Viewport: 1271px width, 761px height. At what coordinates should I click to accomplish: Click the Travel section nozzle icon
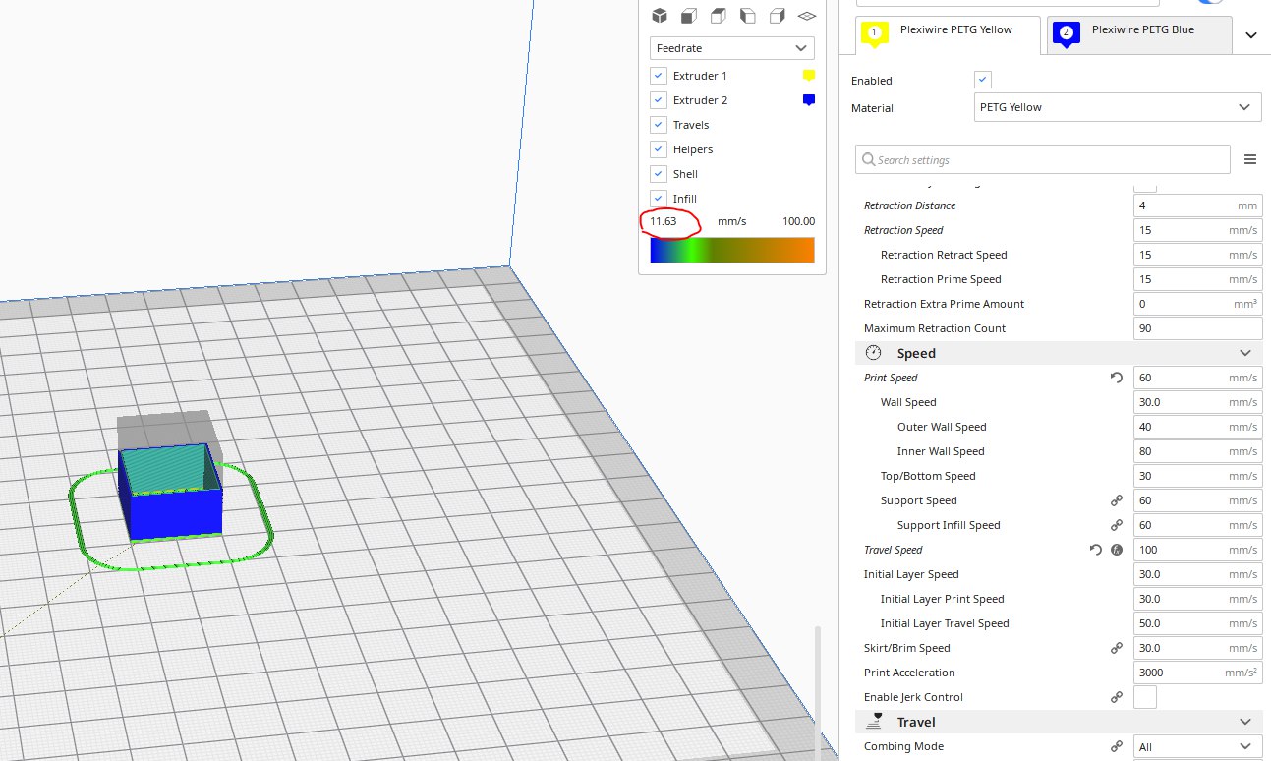click(x=873, y=722)
